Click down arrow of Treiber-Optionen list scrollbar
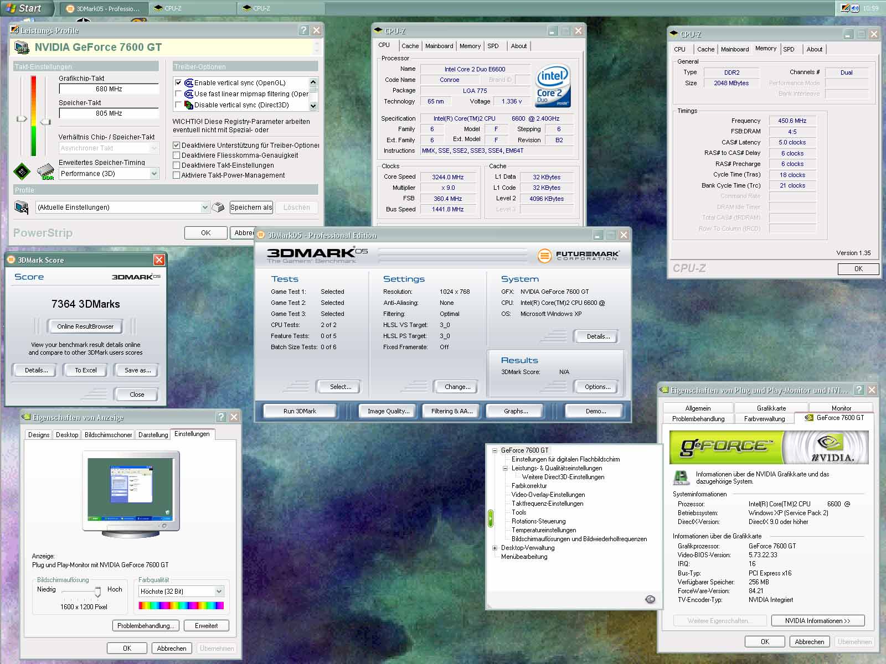The height and width of the screenshot is (664, 886). [313, 106]
